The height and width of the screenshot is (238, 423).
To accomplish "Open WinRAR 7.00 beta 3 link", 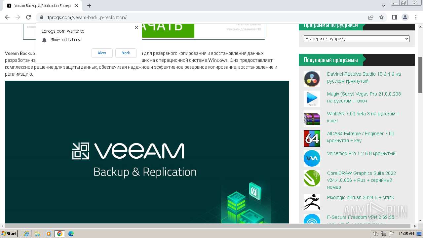I will tap(363, 117).
